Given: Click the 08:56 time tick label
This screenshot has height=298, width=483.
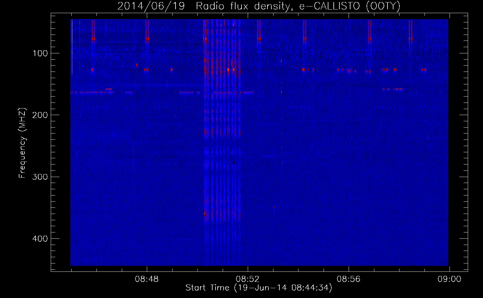Looking at the screenshot, I should pos(349,279).
